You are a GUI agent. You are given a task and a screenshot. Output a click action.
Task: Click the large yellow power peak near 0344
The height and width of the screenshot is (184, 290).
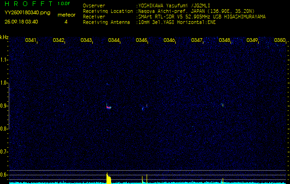pyautogui.click(x=109, y=178)
